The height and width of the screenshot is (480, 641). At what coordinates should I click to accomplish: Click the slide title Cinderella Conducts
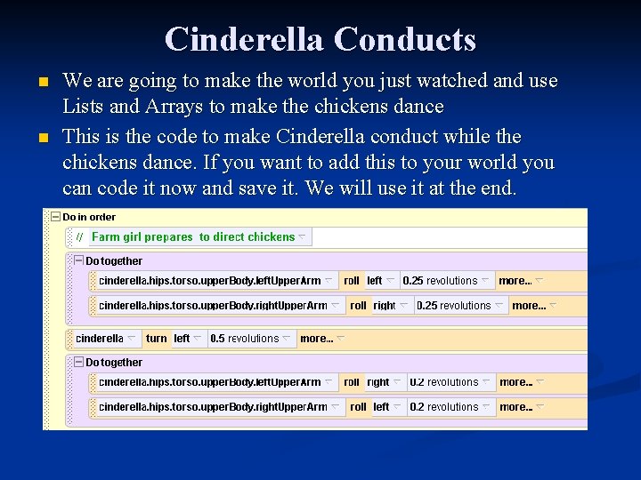(x=320, y=39)
